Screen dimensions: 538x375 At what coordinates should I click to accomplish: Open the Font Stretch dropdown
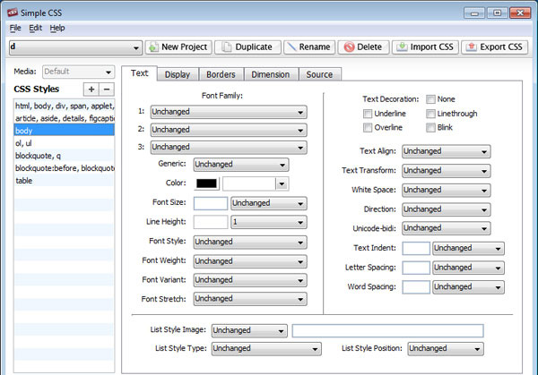(x=250, y=299)
